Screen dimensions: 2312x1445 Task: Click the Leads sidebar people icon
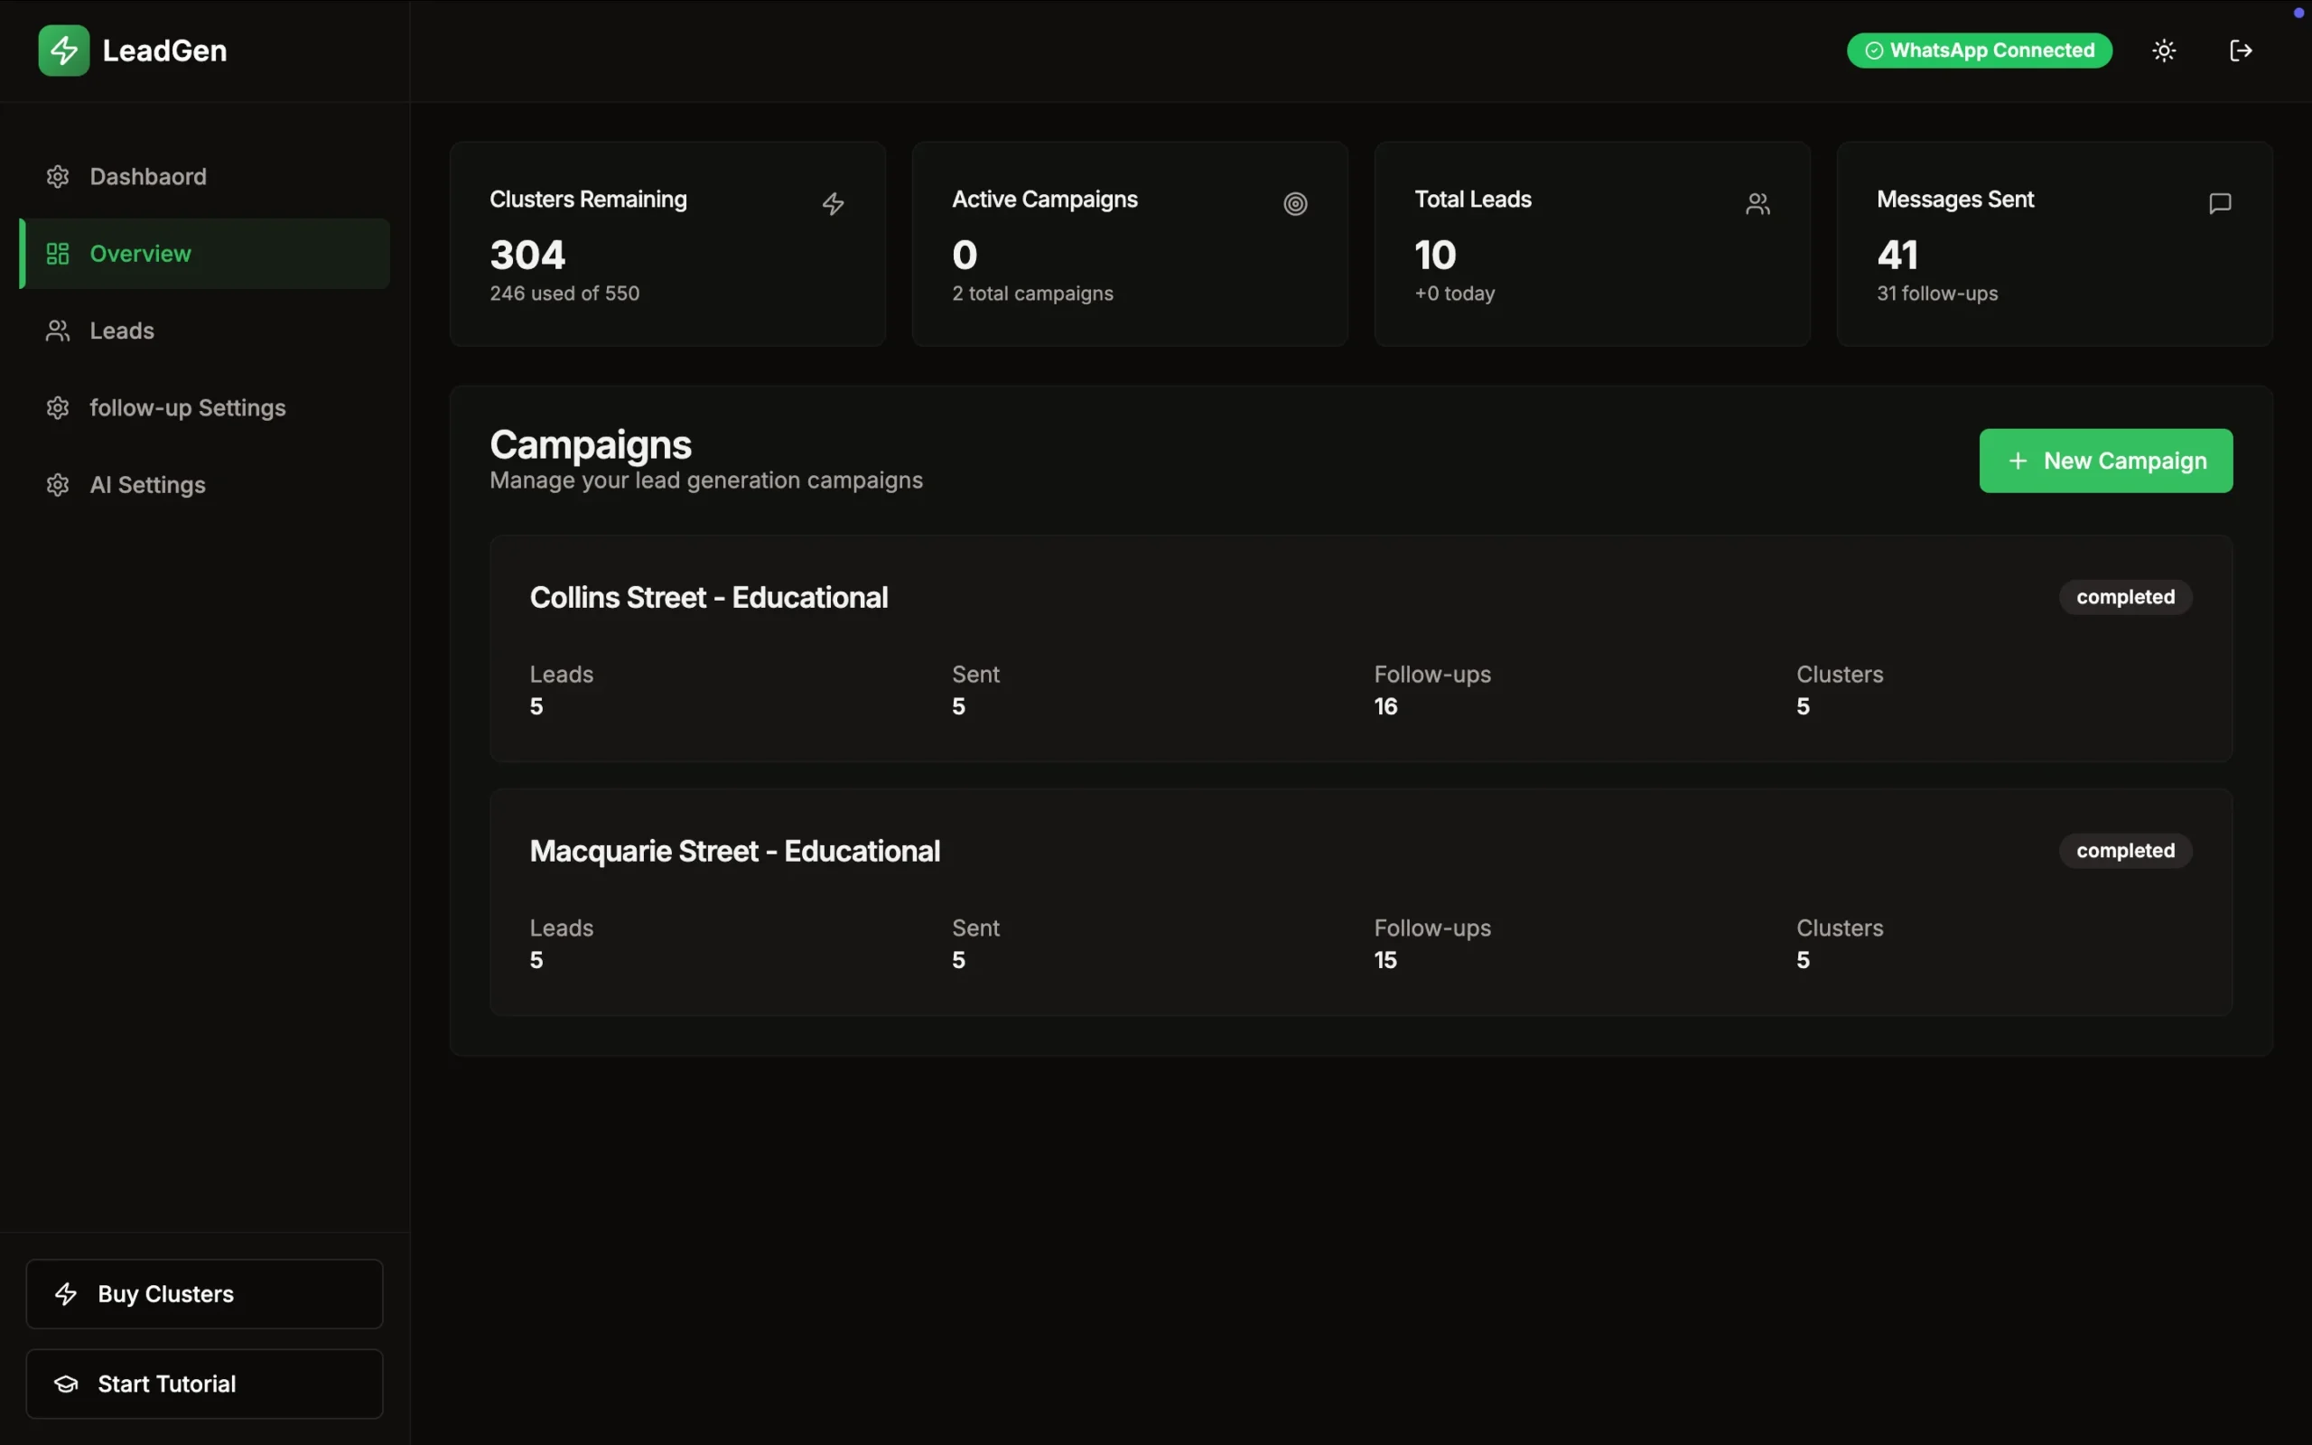[57, 331]
